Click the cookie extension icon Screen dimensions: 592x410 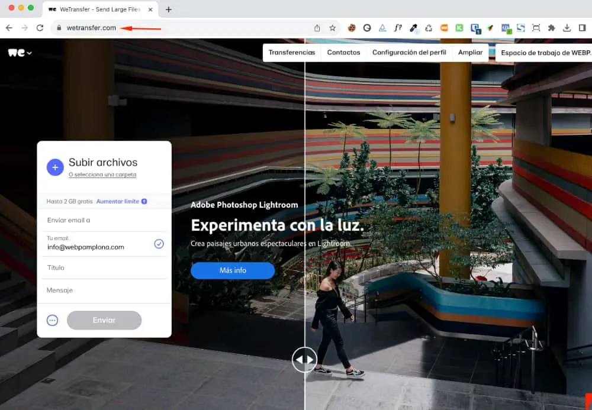(352, 28)
